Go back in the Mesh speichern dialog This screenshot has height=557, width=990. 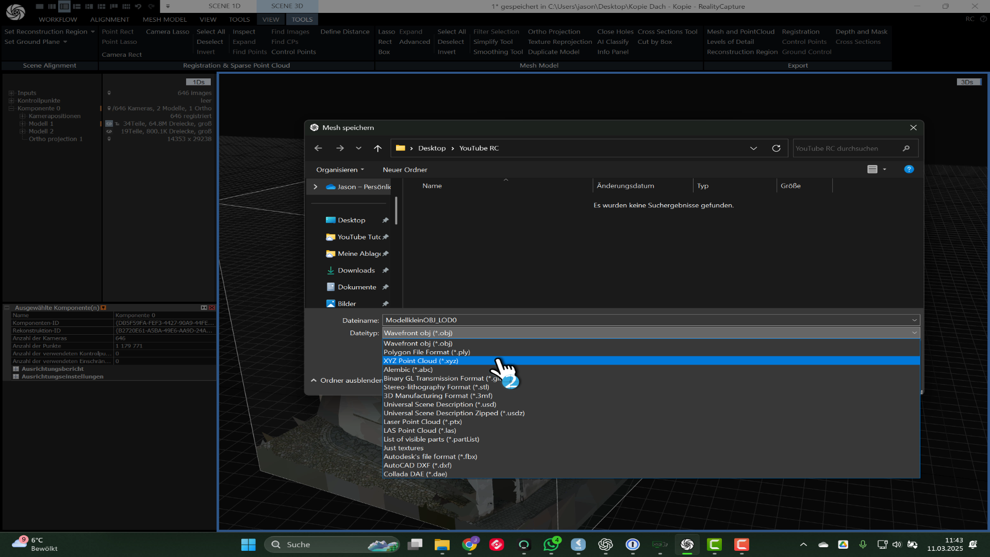click(x=318, y=148)
